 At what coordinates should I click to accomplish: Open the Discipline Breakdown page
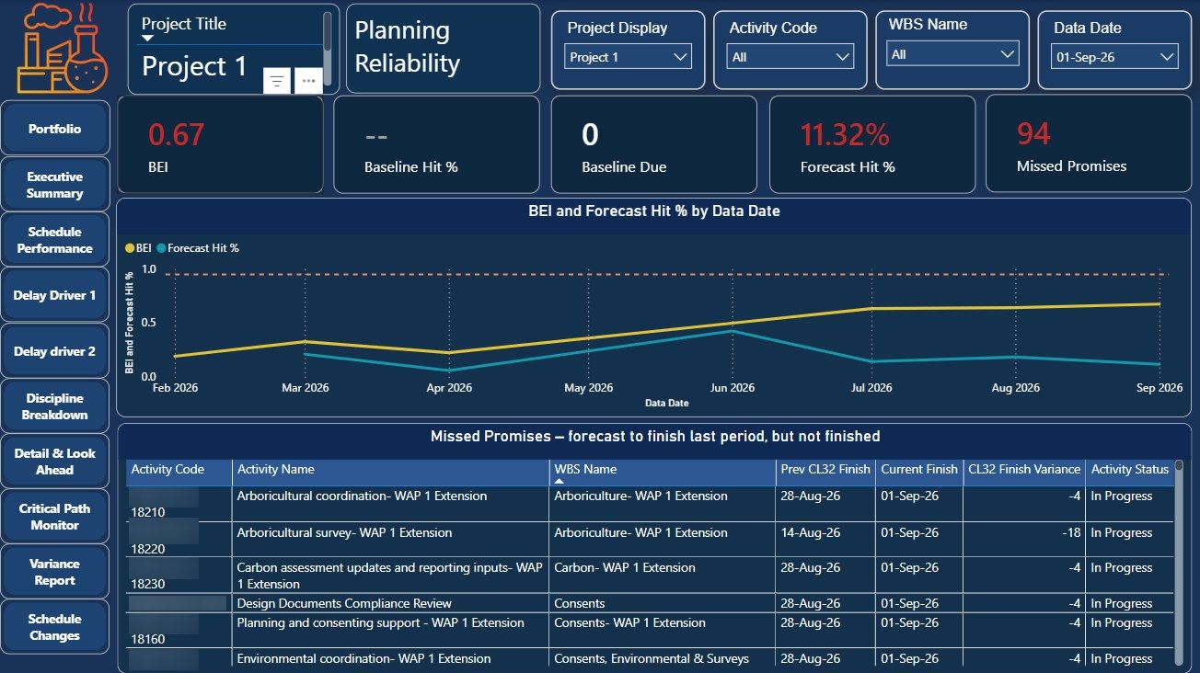[x=55, y=406]
